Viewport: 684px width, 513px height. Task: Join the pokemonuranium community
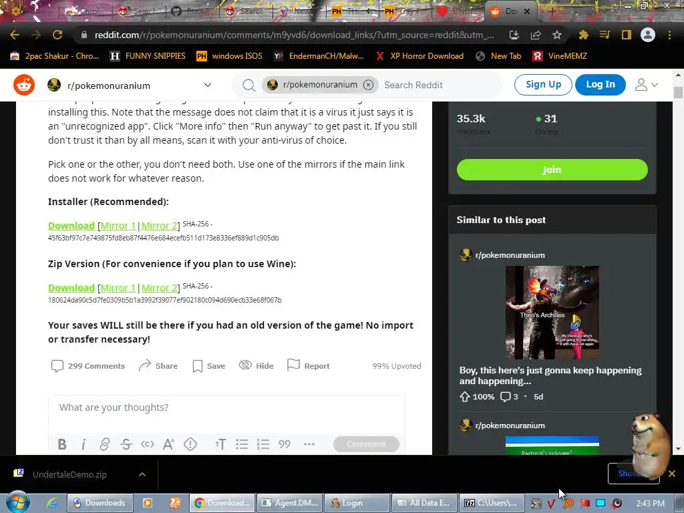click(x=552, y=170)
